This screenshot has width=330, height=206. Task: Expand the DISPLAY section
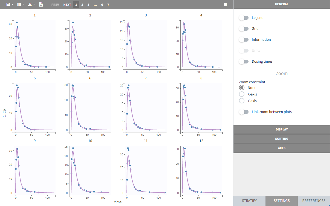point(282,129)
